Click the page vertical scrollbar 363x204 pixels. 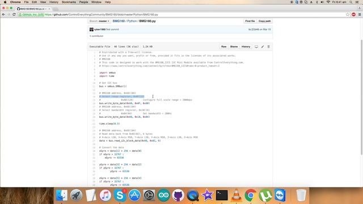pyautogui.click(x=361, y=97)
